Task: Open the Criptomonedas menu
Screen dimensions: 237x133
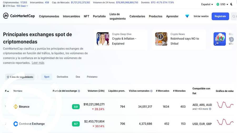Action: point(49,16)
